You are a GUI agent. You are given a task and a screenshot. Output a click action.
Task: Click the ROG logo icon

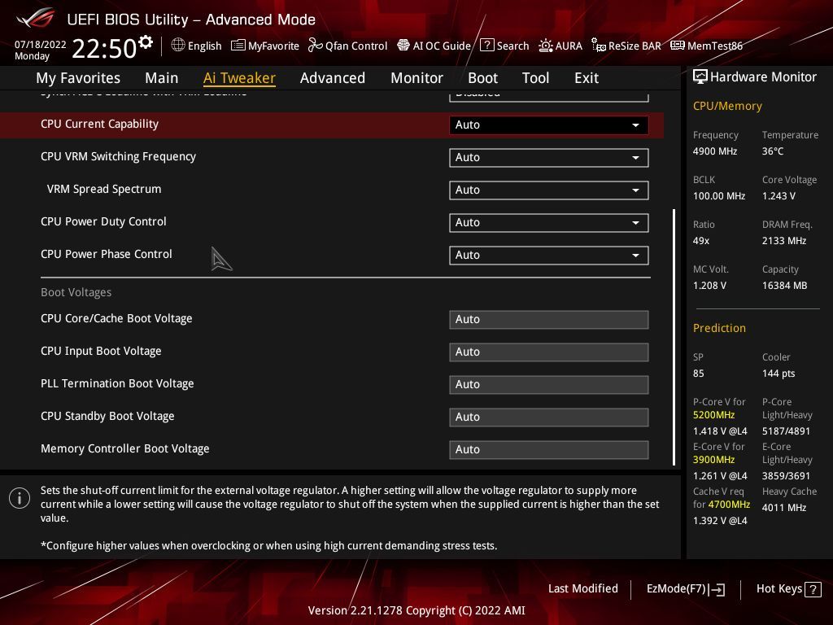click(36, 18)
